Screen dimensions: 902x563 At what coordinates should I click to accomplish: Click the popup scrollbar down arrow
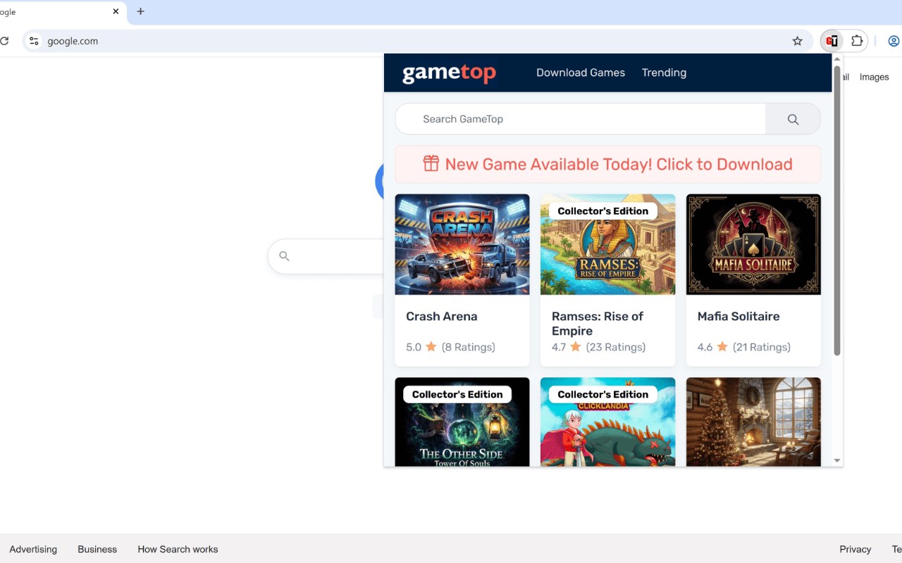837,460
